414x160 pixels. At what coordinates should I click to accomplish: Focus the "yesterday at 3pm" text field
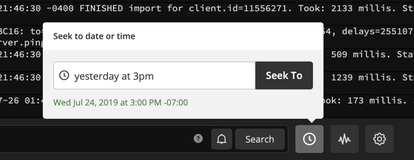[x=154, y=75]
